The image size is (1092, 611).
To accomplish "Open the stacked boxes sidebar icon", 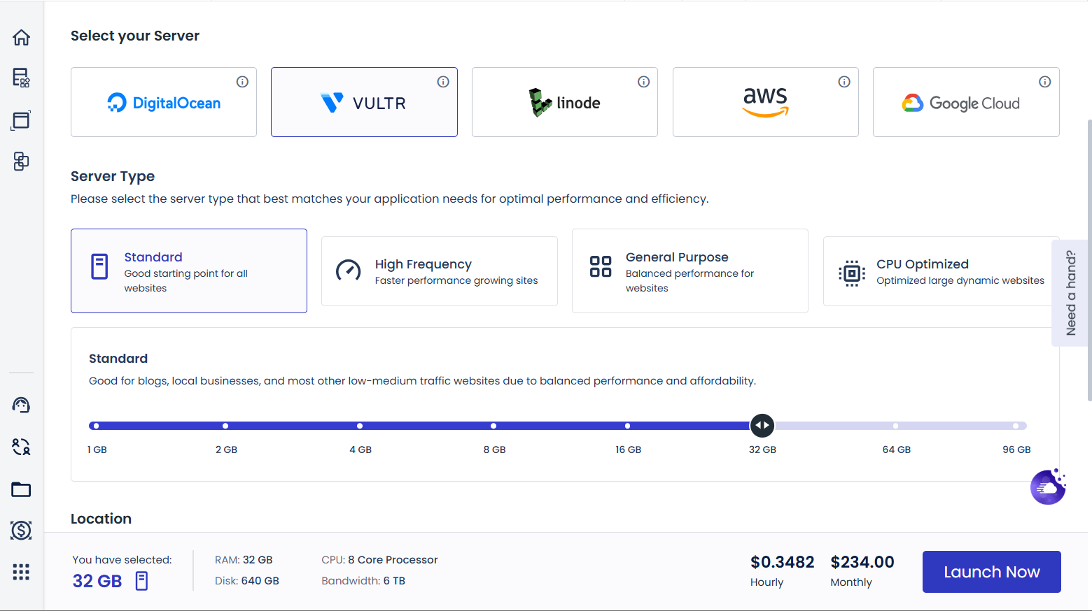I will coord(21,161).
